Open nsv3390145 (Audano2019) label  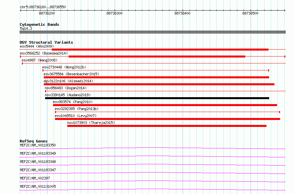point(68,95)
